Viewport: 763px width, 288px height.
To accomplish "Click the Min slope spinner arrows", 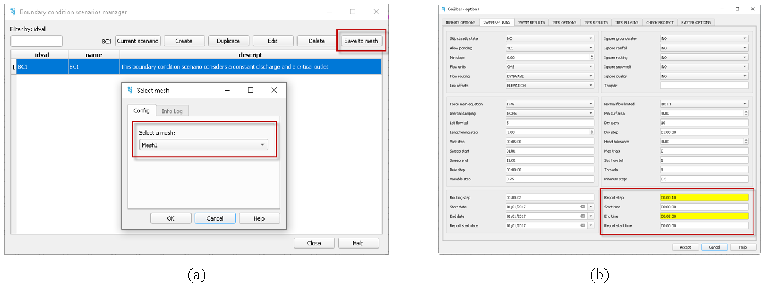I will pos(591,57).
